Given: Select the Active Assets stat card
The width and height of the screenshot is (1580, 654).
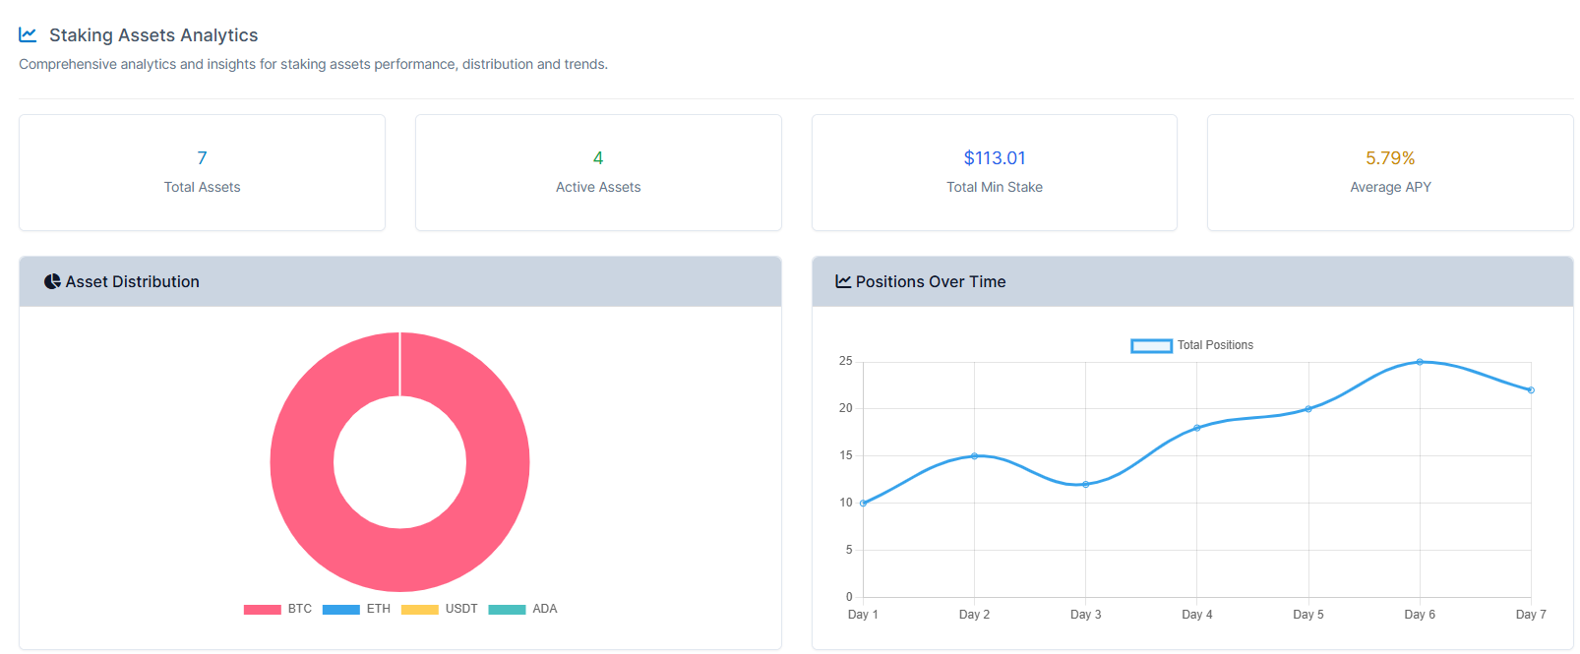Looking at the screenshot, I should click(598, 173).
